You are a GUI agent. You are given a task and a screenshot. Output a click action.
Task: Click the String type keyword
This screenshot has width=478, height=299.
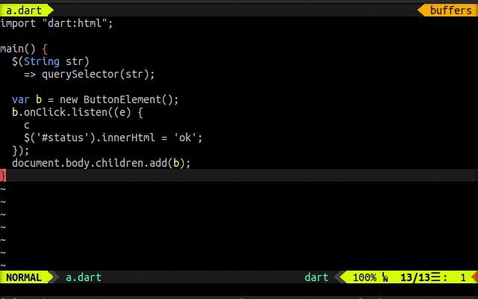point(42,61)
